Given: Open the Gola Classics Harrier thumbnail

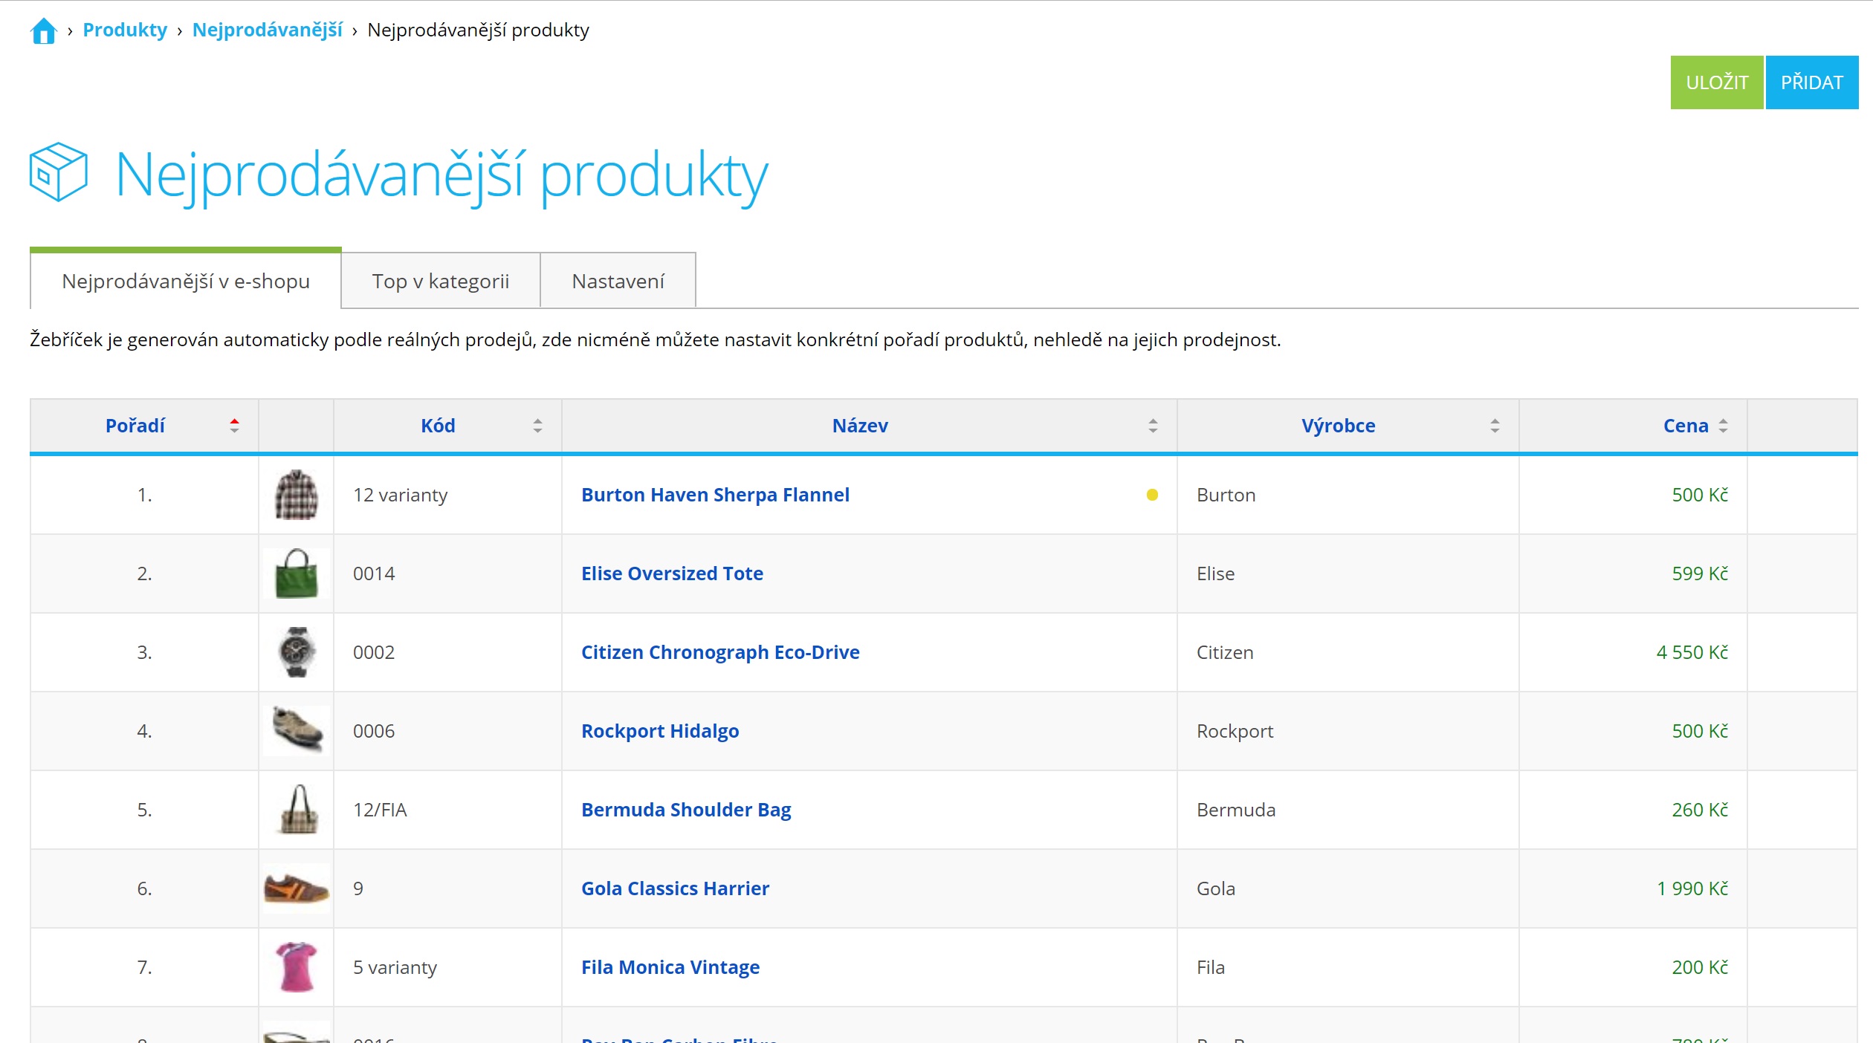Looking at the screenshot, I should (296, 888).
